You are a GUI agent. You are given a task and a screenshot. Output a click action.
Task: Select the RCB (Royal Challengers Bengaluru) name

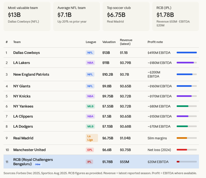tap(33, 162)
